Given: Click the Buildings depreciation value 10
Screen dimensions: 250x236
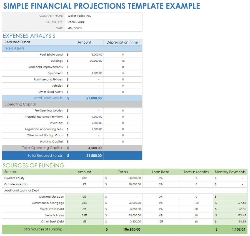Looking at the screenshot, I should [123, 61].
